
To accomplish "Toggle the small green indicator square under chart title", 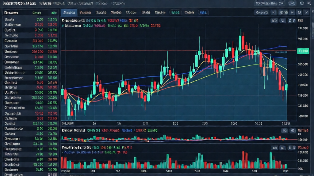I will (63, 26).
